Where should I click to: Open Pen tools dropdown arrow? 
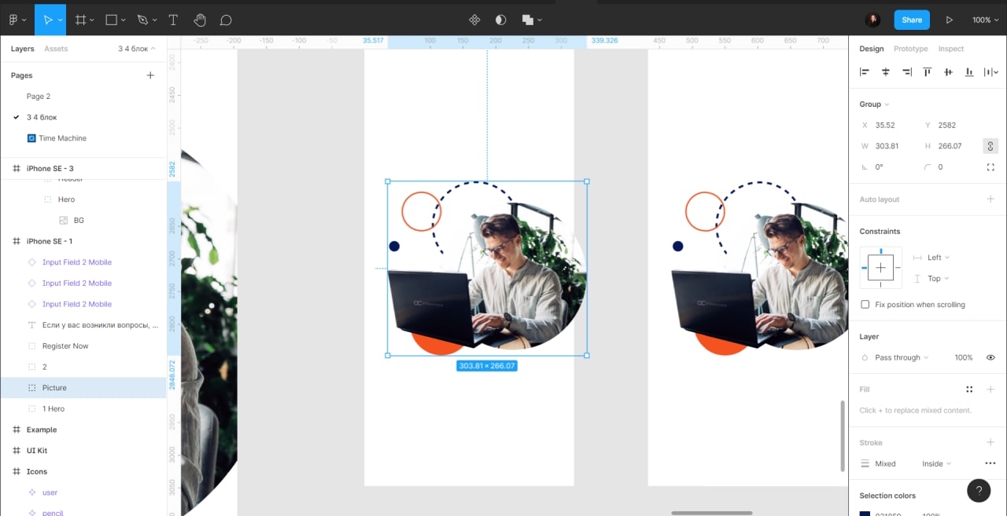[154, 20]
